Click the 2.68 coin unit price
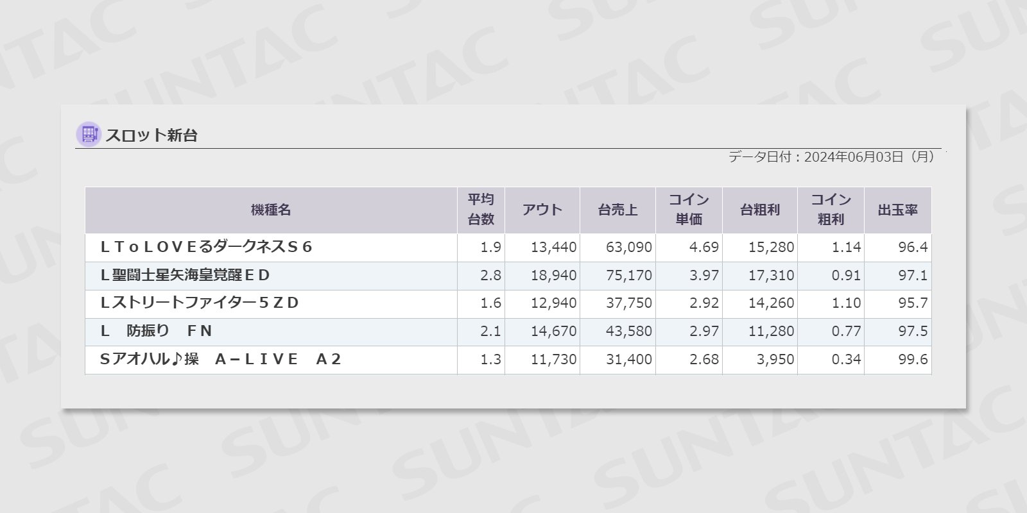This screenshot has width=1027, height=513. (x=703, y=360)
